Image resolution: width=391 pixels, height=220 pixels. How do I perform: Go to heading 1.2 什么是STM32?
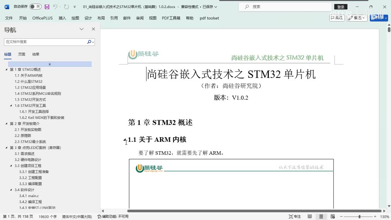coord(28,82)
